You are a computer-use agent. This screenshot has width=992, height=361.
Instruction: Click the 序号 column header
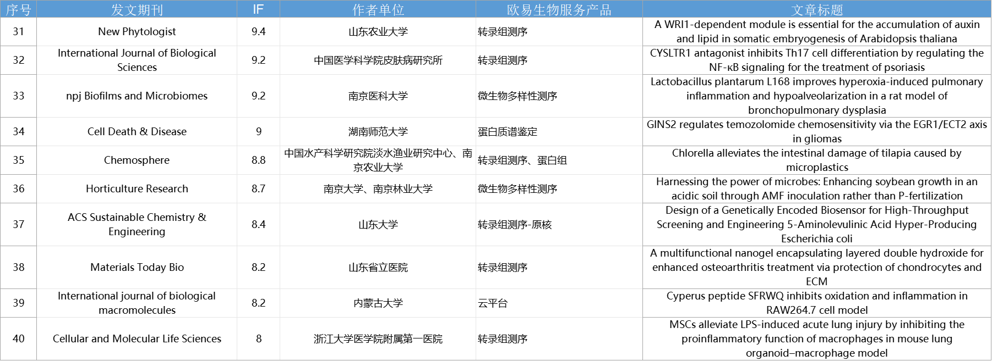(18, 9)
